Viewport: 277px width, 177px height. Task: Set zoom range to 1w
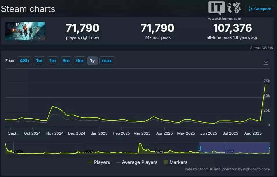[39, 61]
